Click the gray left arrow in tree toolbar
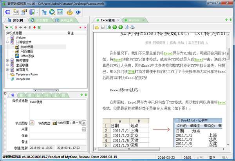The image size is (235, 161). click(20, 27)
